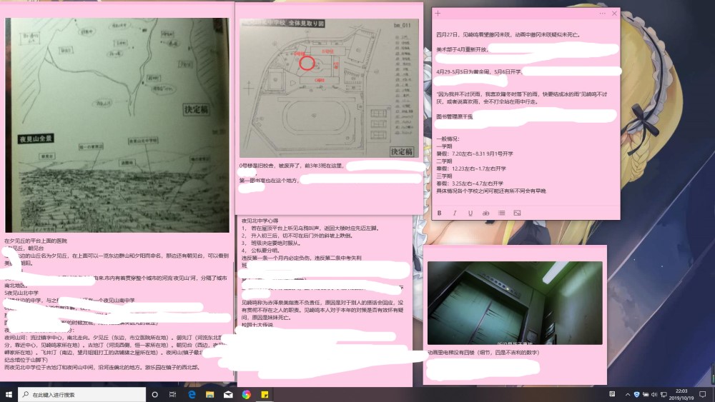Click the Yomiyama panorama map image
715x402 pixels.
point(117,125)
